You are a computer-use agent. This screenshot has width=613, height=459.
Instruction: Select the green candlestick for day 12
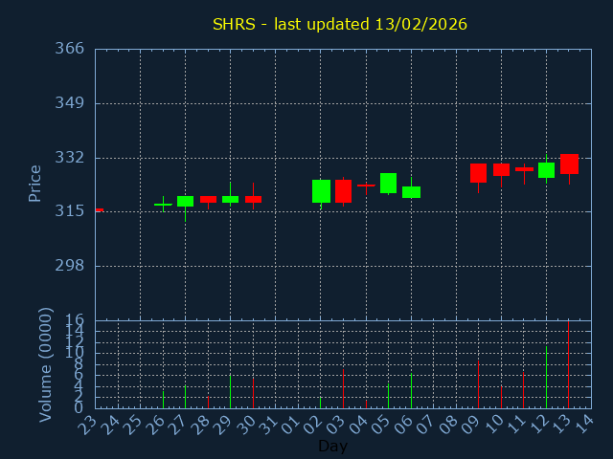(546, 170)
